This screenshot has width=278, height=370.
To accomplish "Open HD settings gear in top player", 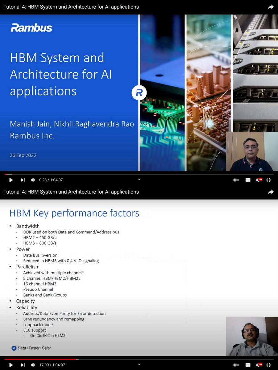I will pos(259,180).
